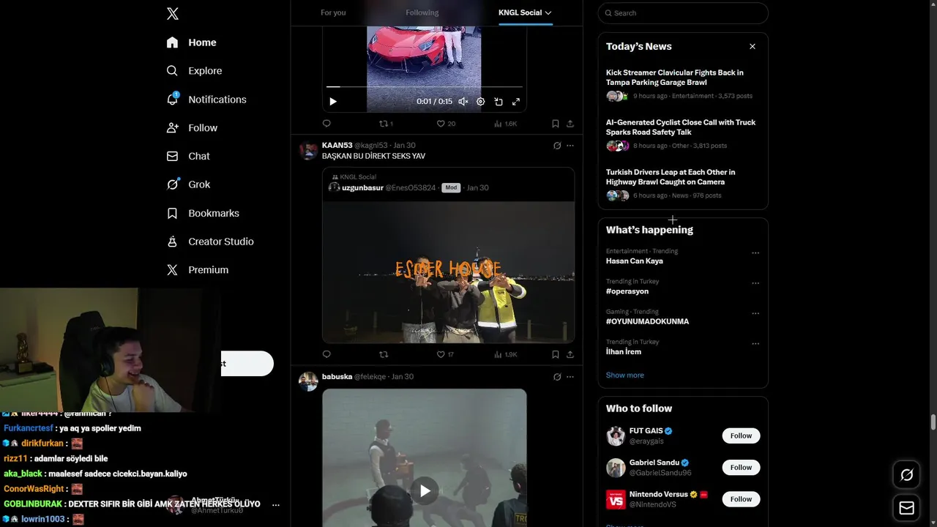The image size is (937, 527).
Task: Open babuska's profile avatar
Action: pyautogui.click(x=308, y=381)
